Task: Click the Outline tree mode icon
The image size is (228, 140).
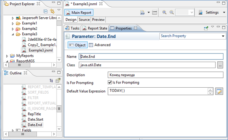Action: (51, 81)
